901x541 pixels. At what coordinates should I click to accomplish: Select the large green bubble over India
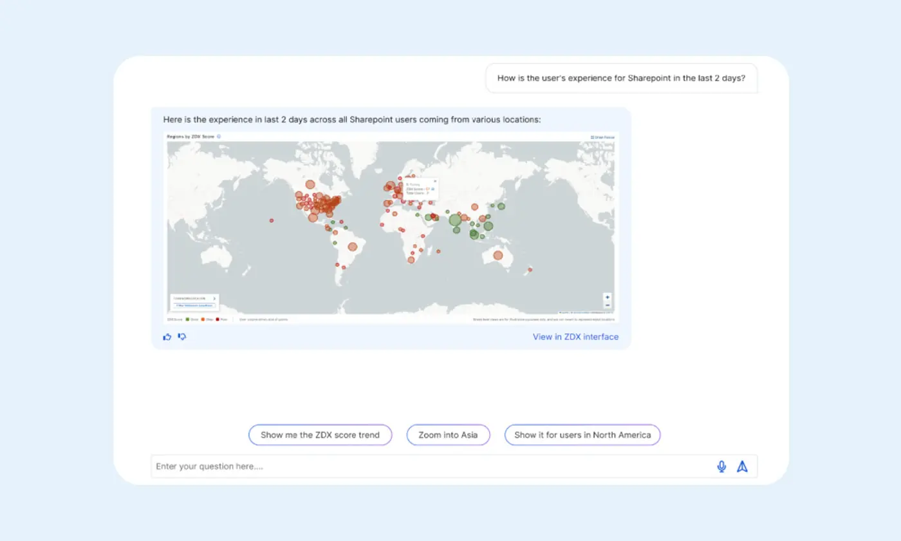point(455,220)
